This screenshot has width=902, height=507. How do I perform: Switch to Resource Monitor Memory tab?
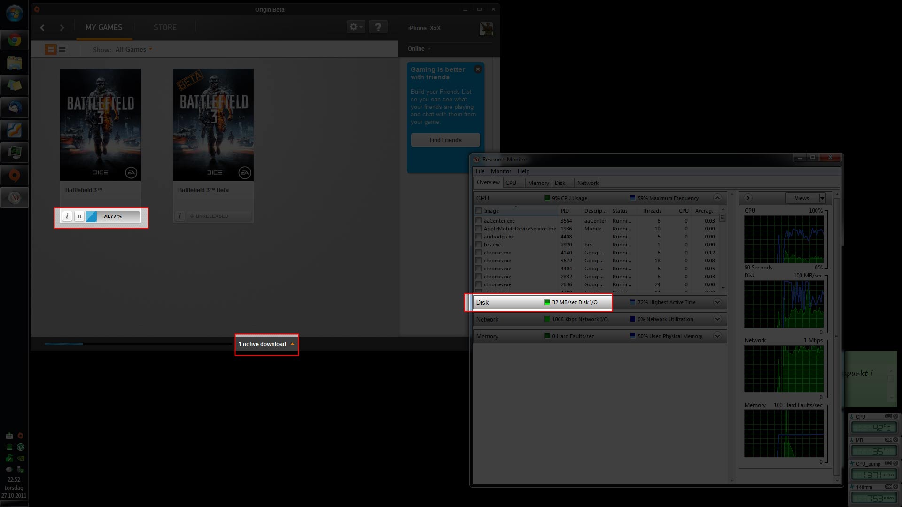[x=538, y=183]
